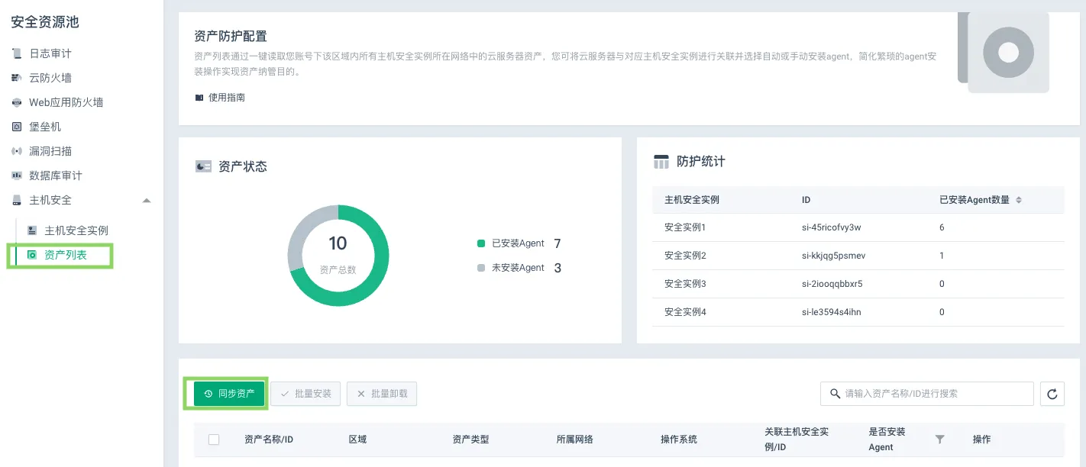Check the select-all checkbox in table header
Screen dimensions: 1086x467
[214, 439]
